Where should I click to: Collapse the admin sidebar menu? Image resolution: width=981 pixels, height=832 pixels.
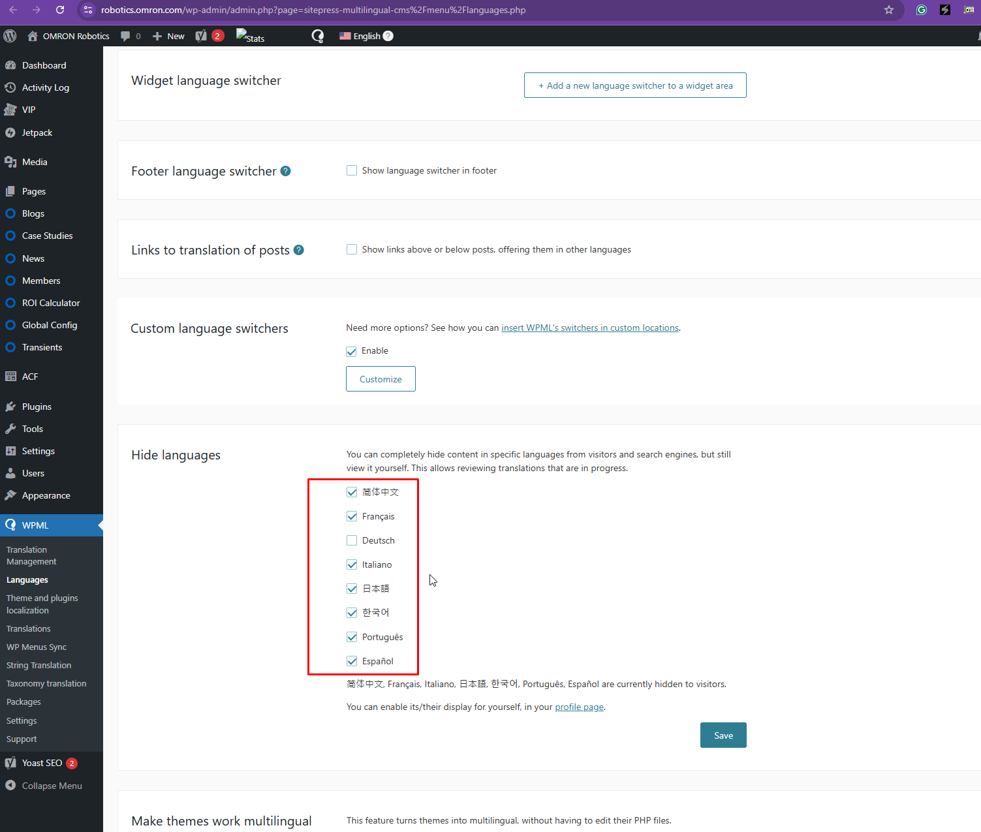(x=52, y=786)
